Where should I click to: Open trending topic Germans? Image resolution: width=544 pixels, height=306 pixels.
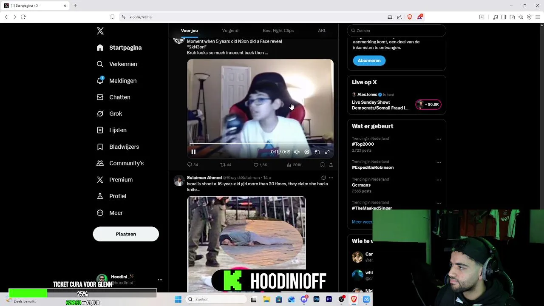pos(361,185)
